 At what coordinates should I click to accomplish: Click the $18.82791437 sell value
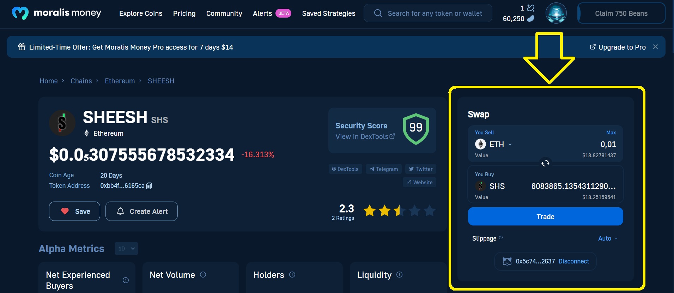(599, 155)
